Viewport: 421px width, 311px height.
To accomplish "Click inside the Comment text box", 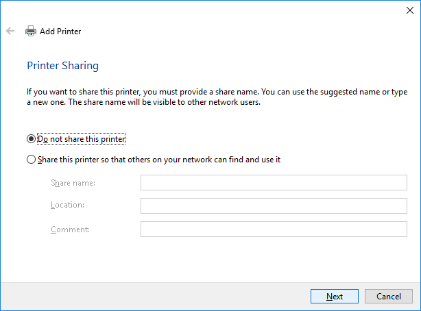I will 274,229.
